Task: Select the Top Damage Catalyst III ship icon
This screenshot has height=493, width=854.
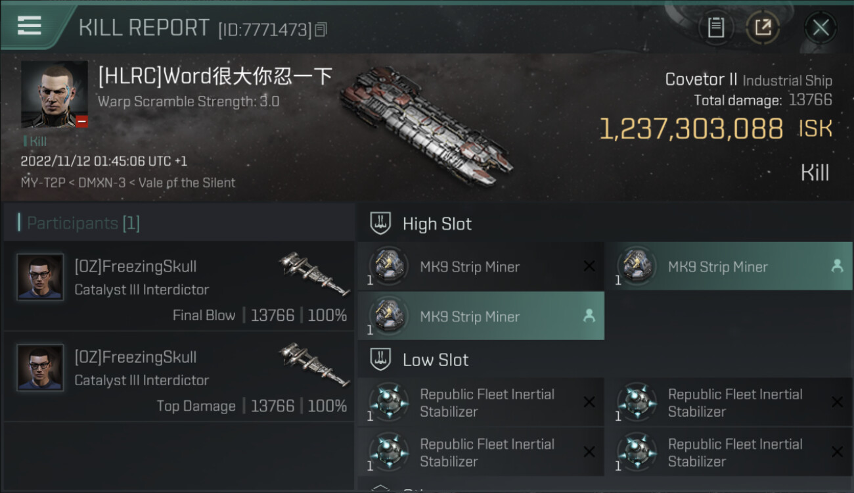Action: (314, 363)
